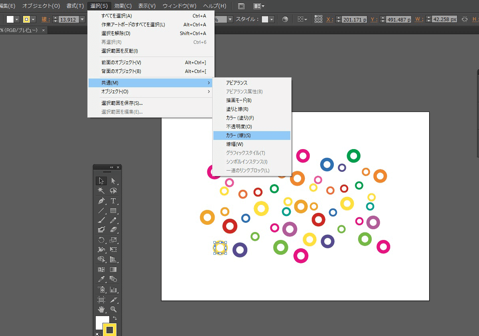Choose 選択範囲を保存(S)... menu item
Screen dimensions: 479x336
(151, 103)
